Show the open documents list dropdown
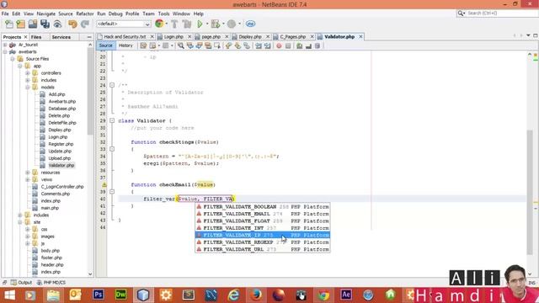 point(528,35)
